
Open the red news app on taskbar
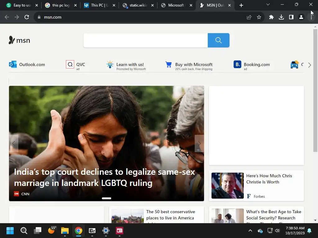point(120,231)
